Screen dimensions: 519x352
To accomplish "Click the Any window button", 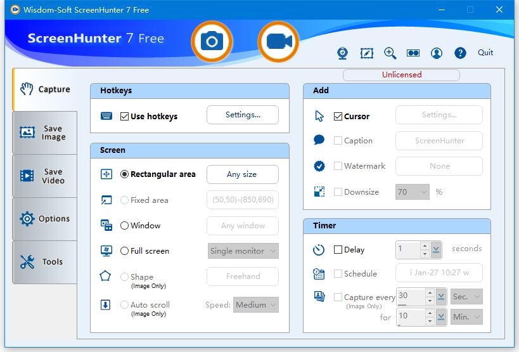I will [243, 226].
